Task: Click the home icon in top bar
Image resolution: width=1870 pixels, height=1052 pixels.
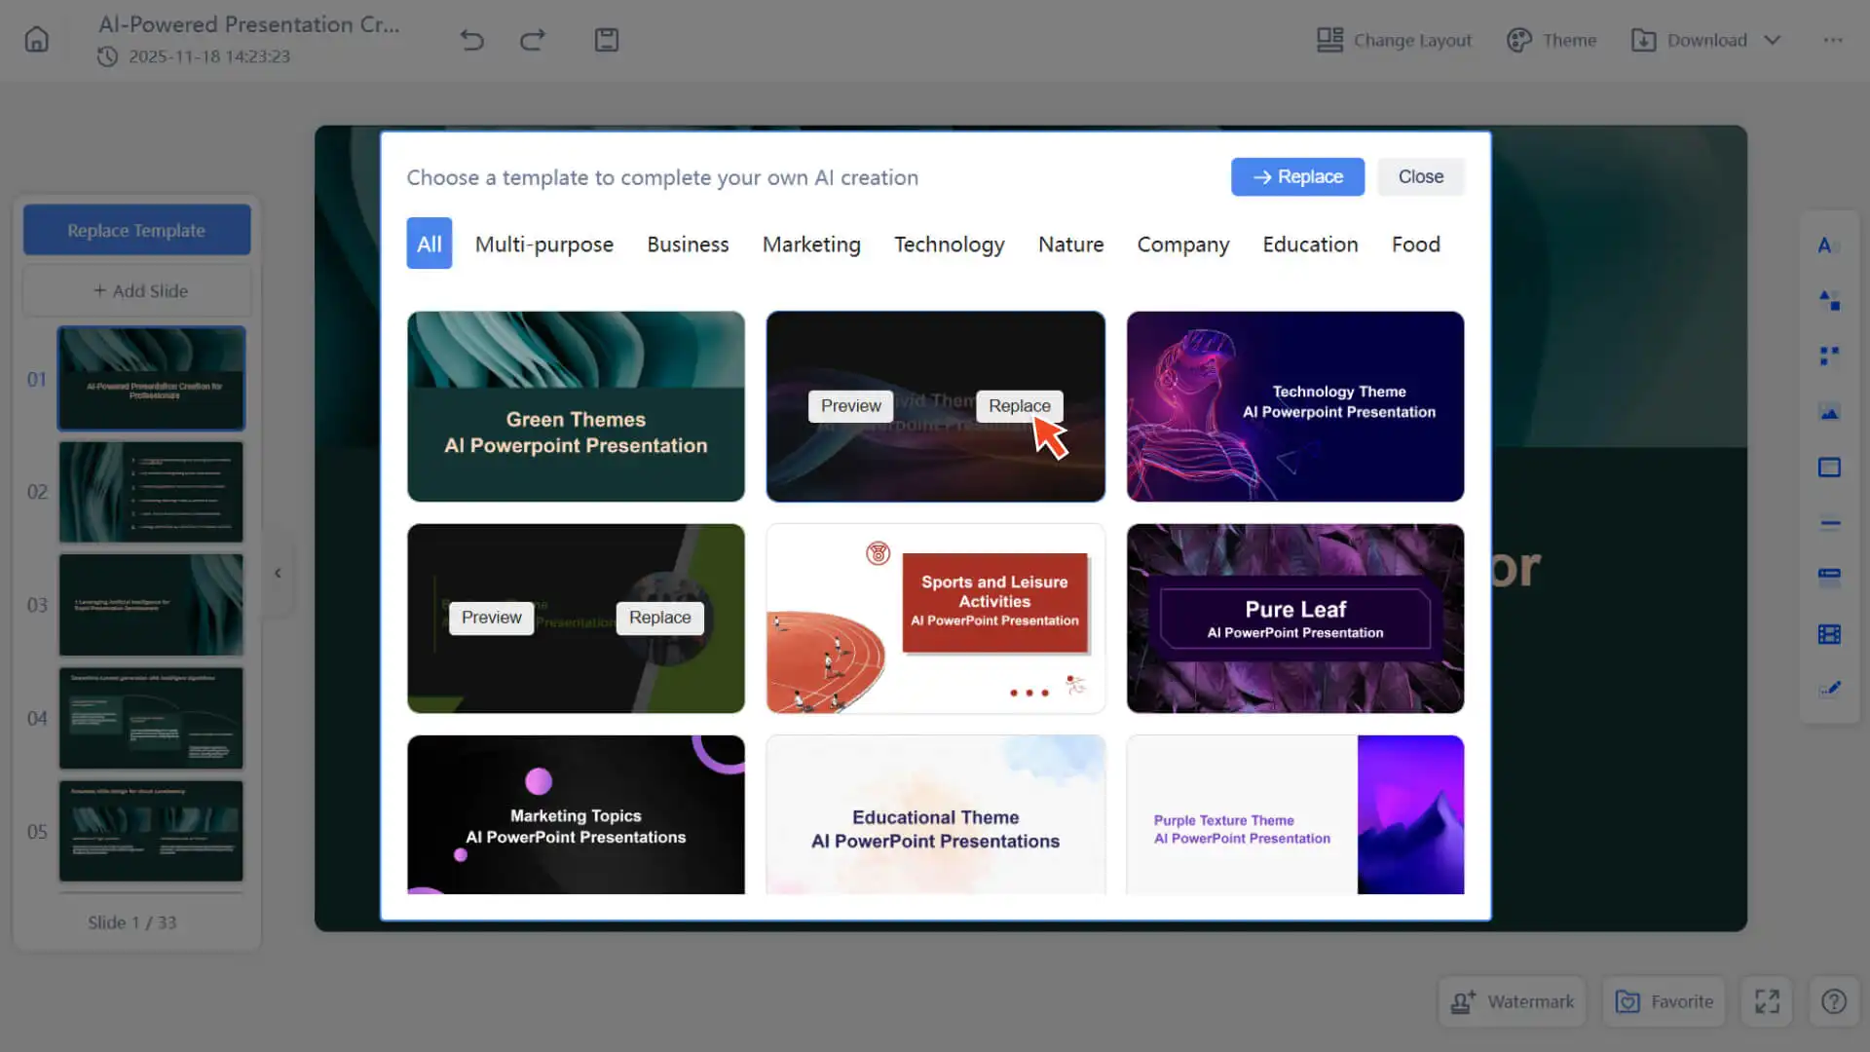Action: coord(36,40)
